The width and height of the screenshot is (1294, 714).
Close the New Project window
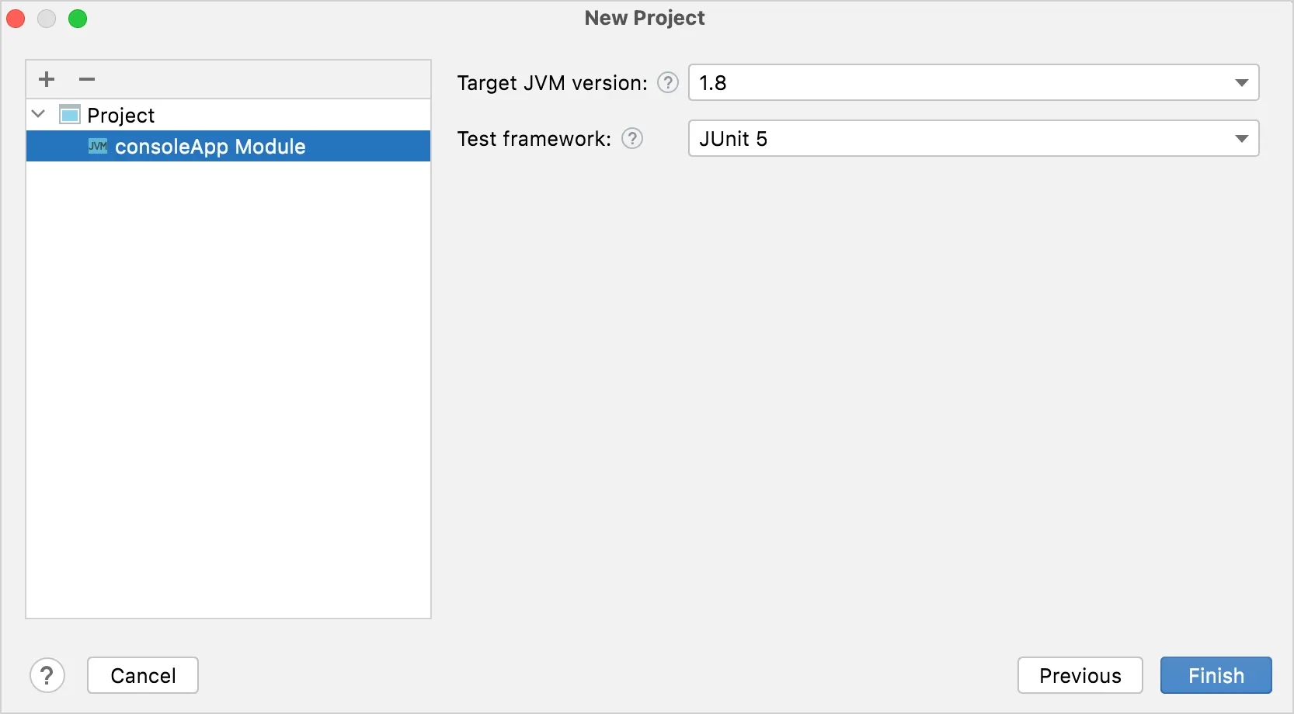pos(16,19)
